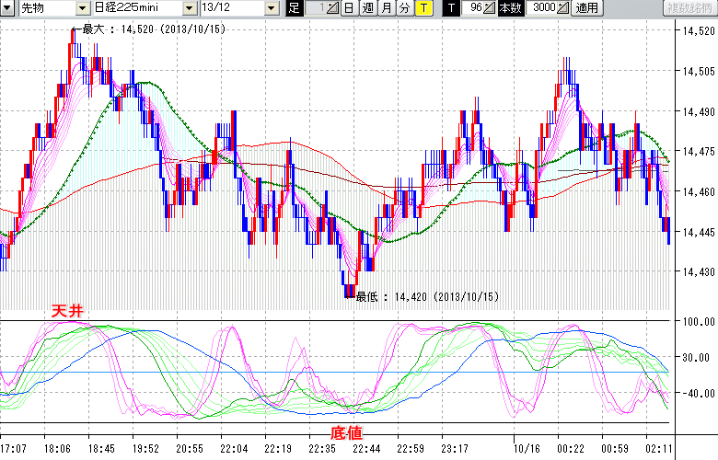Image resolution: width=718 pixels, height=460 pixels.
Task: Open the 13/12 contract month dropdown
Action: [271, 8]
